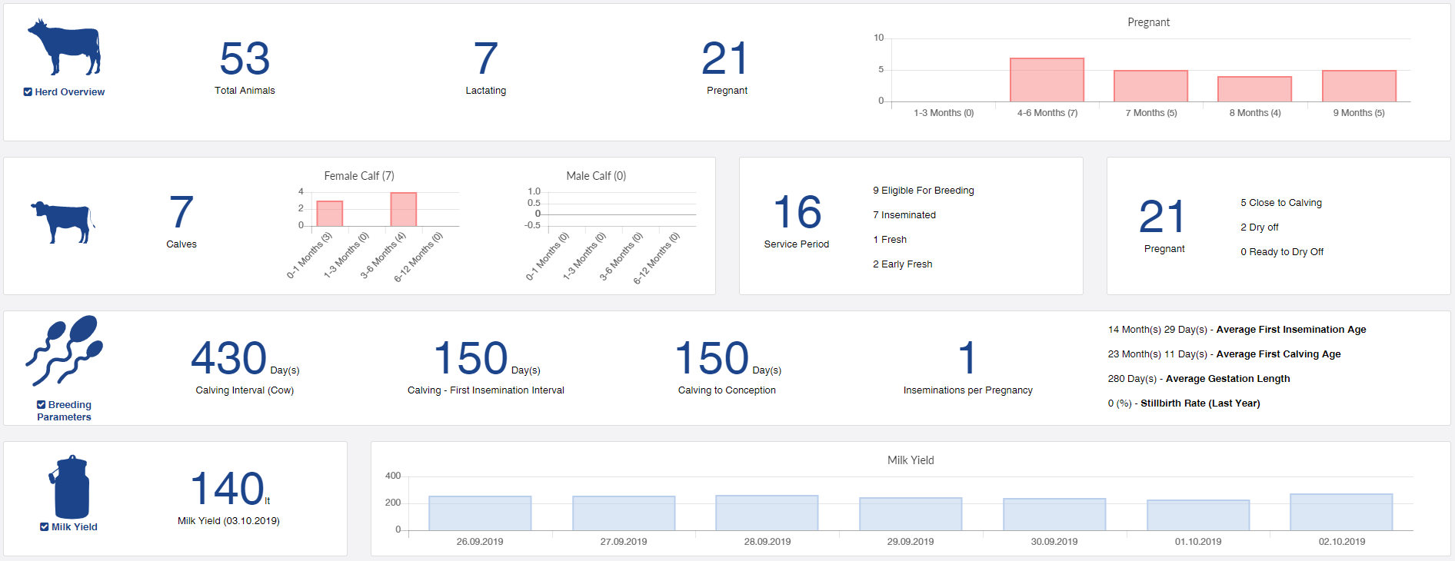
Task: Click the 430 Calving Interval (Cow) value
Action: coord(228,358)
